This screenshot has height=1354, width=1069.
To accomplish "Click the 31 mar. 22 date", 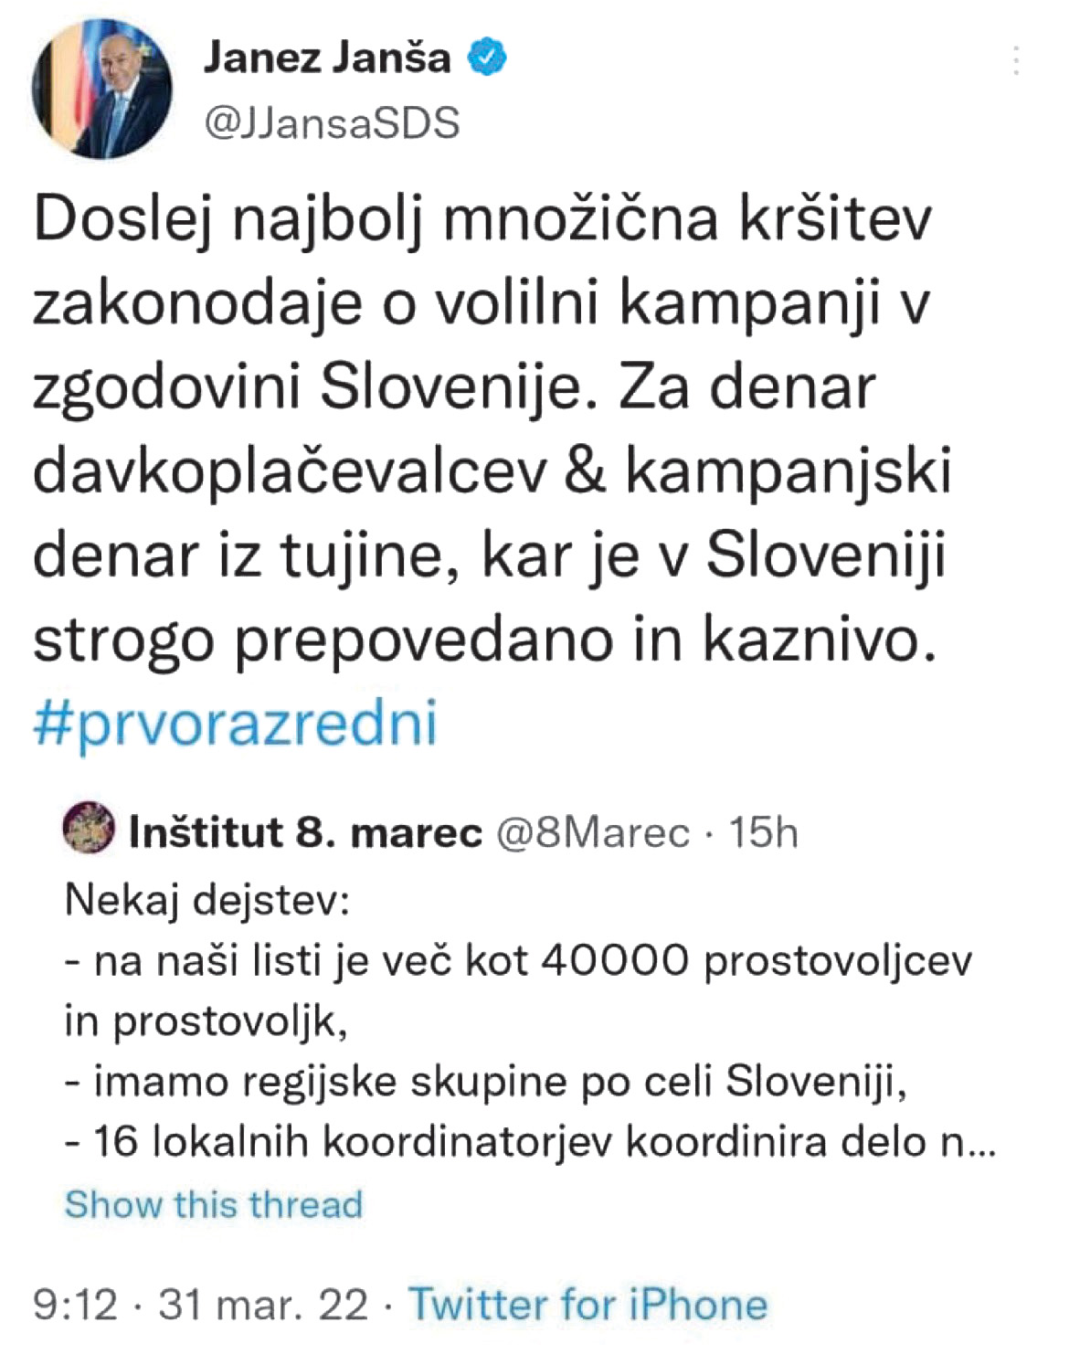I will point(263,1304).
